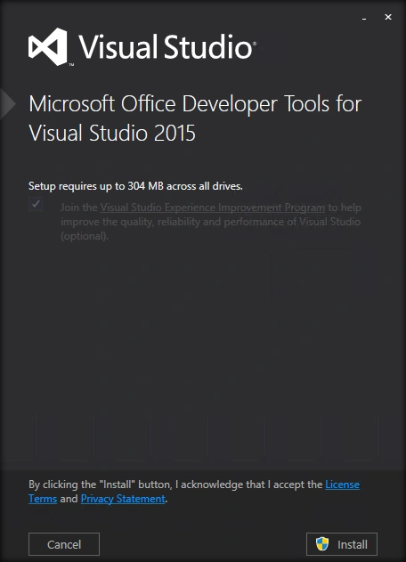
Task: Toggle the Experience Improvement Program checkbox
Action: 36,204
